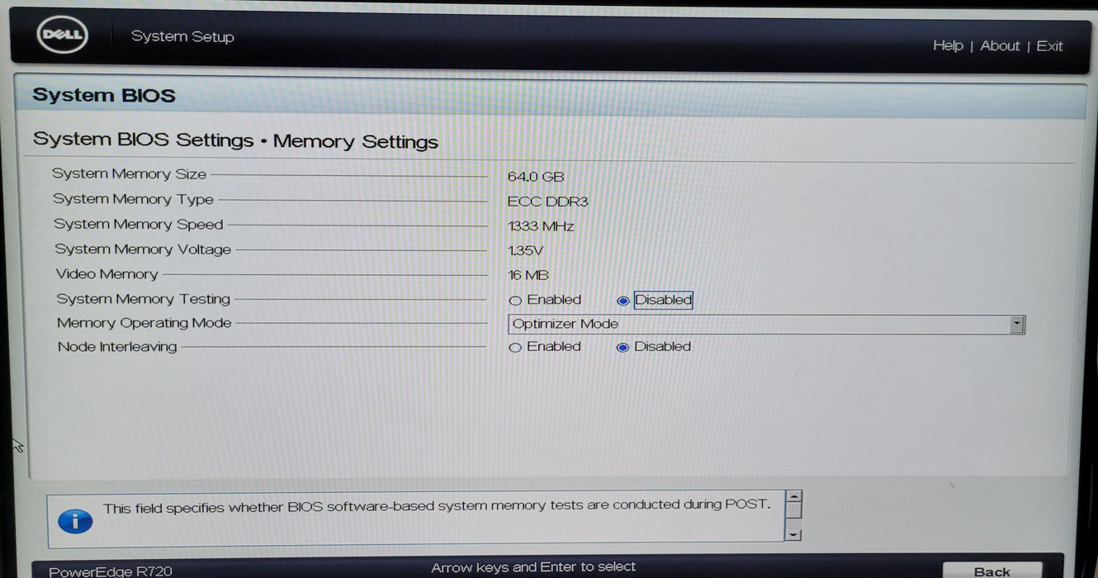
Task: Click the 'Arrow keys and Enter to select' hint
Action: [x=533, y=566]
